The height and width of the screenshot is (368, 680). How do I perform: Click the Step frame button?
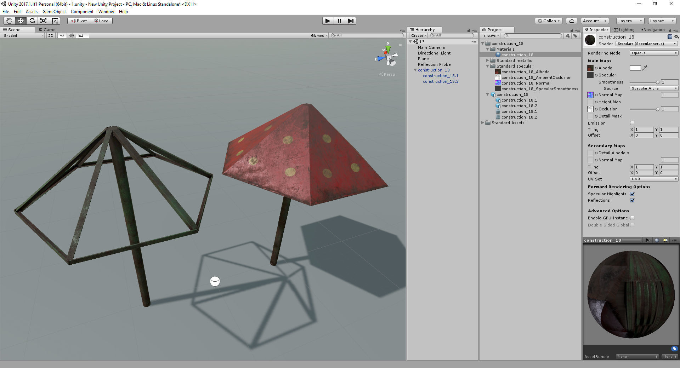pyautogui.click(x=351, y=21)
